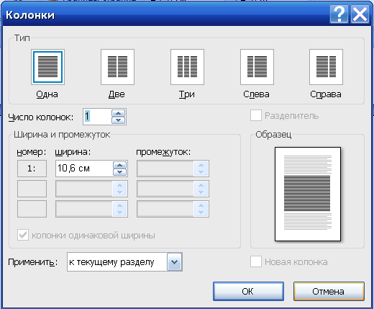The image size is (374, 309).
Task: Click the Одна label under first preset
Action: click(x=47, y=94)
